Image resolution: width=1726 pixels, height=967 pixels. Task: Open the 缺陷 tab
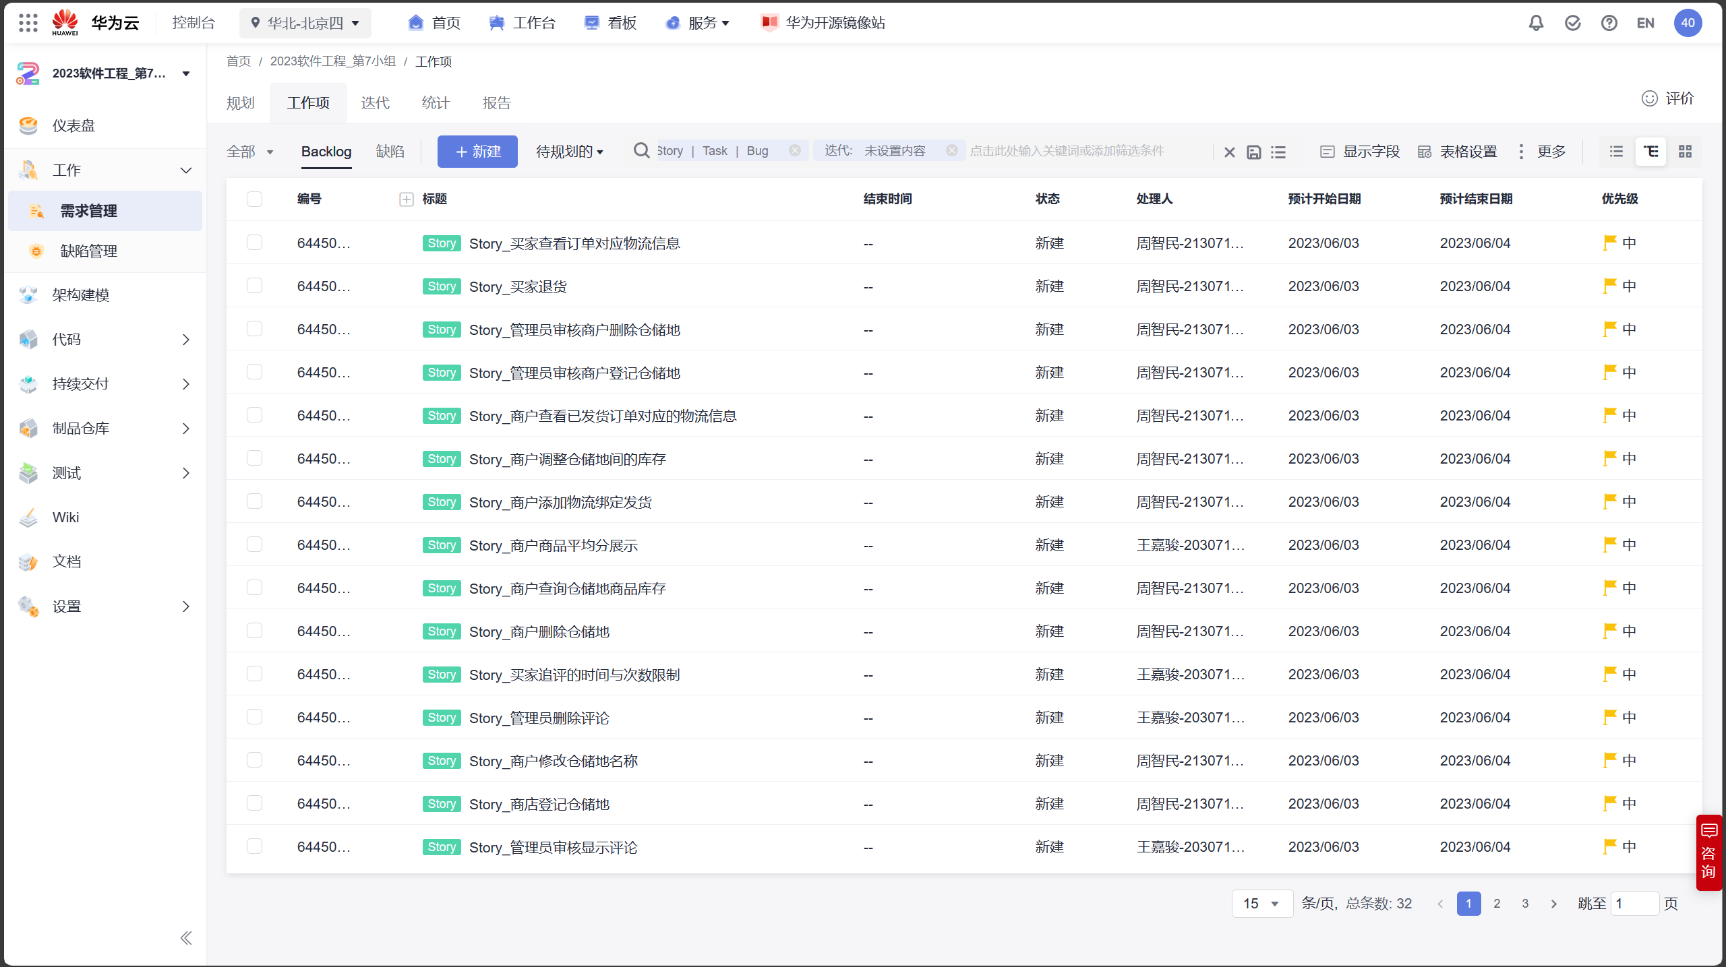[x=390, y=152]
